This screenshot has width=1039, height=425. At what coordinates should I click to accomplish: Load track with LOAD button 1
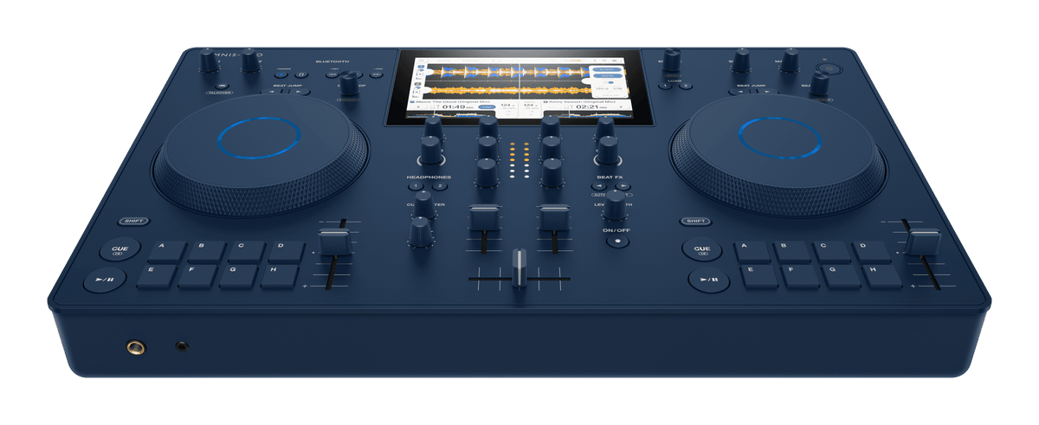[663, 86]
